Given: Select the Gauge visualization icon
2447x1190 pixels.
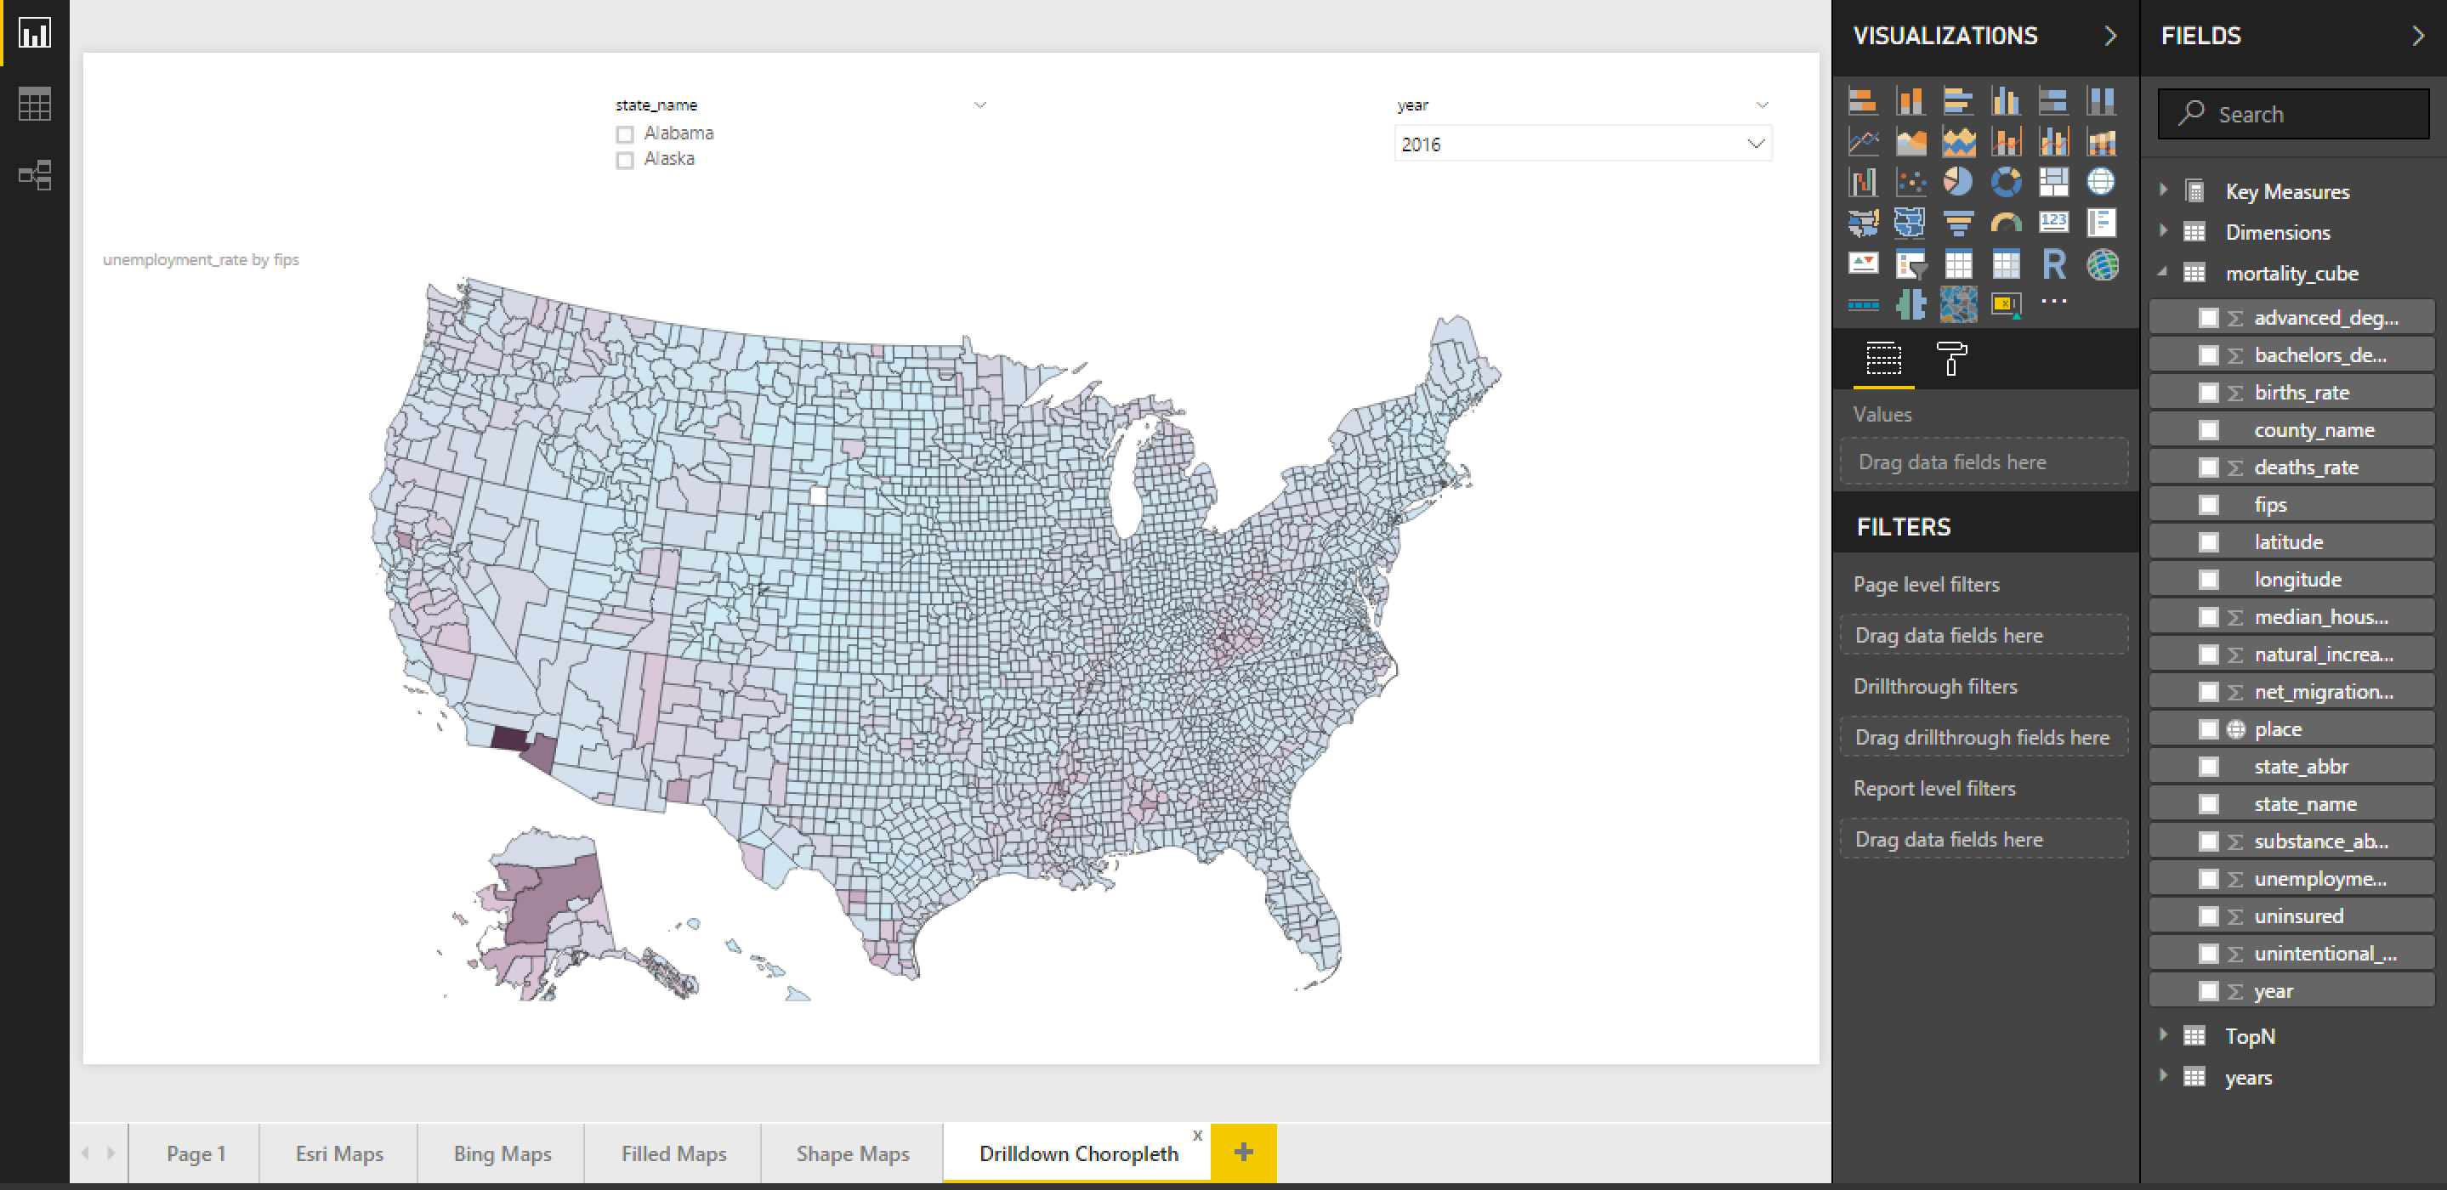Looking at the screenshot, I should click(x=2007, y=222).
